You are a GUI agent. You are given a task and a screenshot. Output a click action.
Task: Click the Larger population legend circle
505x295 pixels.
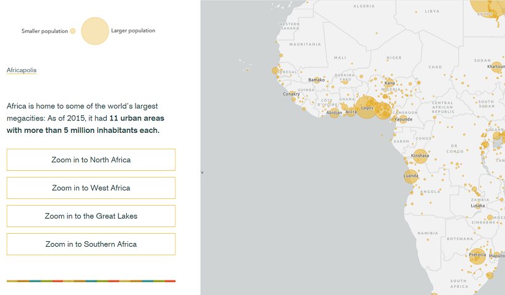tap(95, 31)
